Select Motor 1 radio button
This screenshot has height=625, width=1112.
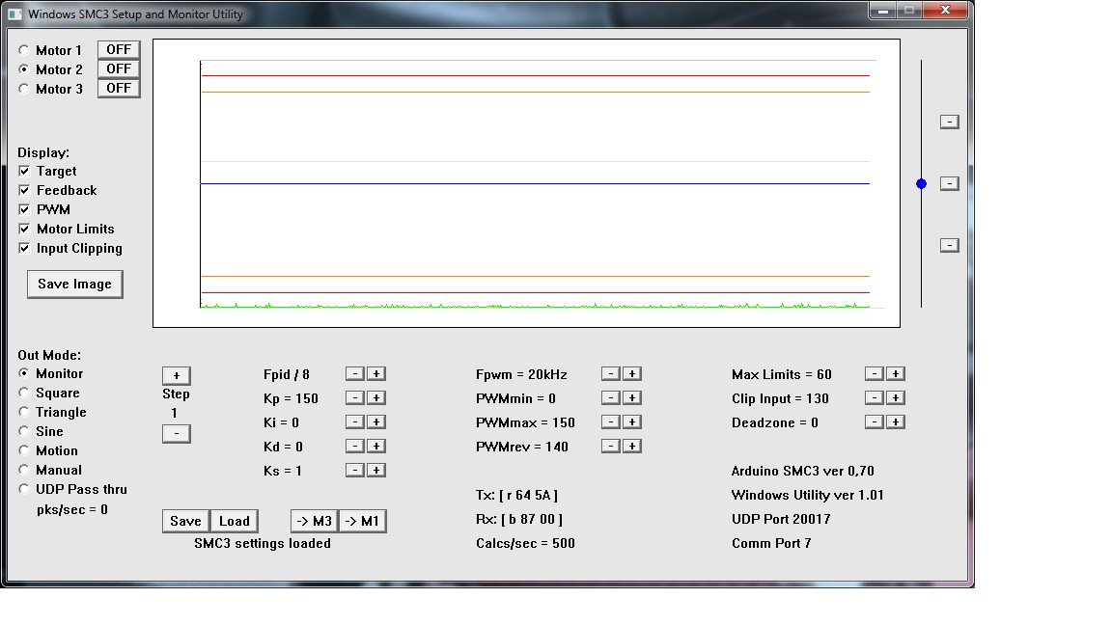click(24, 50)
